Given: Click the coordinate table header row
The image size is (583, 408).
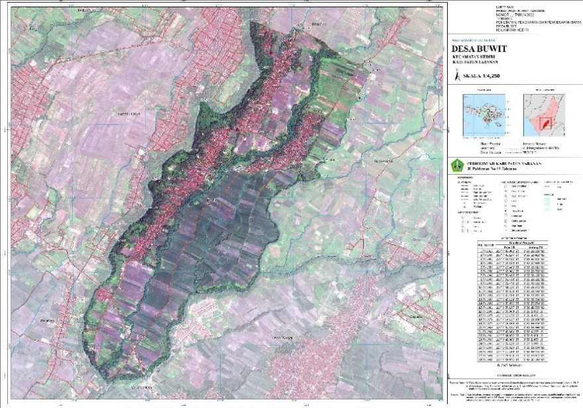Looking at the screenshot, I should [512, 244].
